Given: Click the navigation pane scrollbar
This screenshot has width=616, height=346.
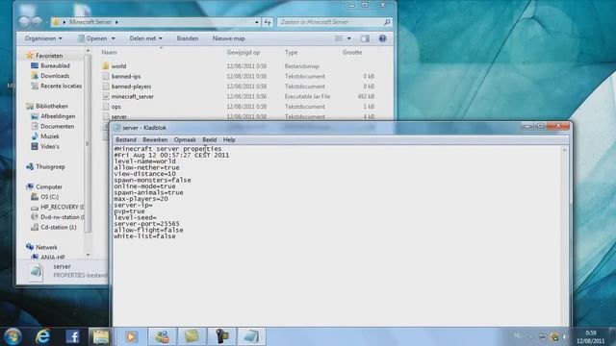Looking at the screenshot, I should tap(88, 143).
